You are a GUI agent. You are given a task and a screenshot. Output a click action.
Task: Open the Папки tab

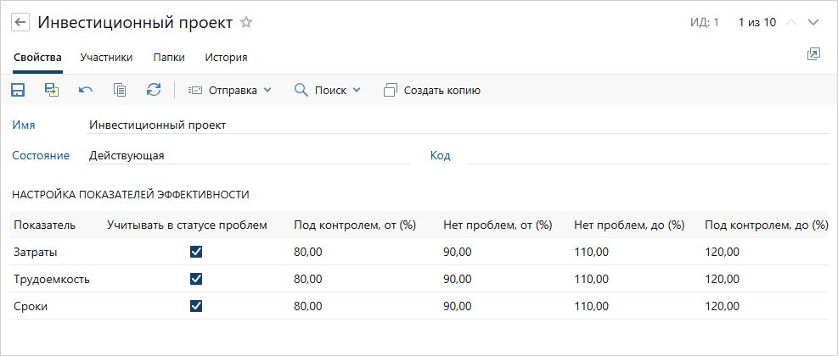[x=169, y=58]
